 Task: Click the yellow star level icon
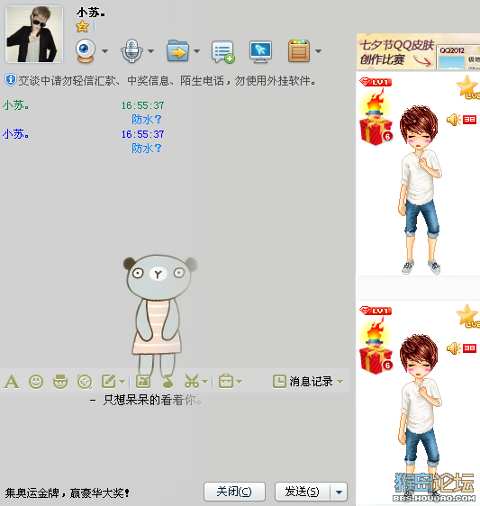coord(82,26)
